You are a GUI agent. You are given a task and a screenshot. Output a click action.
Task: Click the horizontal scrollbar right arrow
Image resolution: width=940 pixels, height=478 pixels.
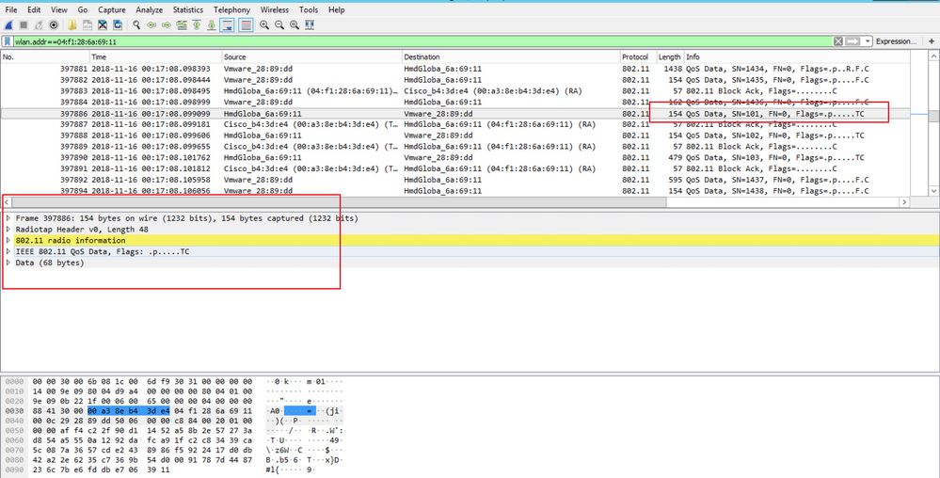(904, 202)
